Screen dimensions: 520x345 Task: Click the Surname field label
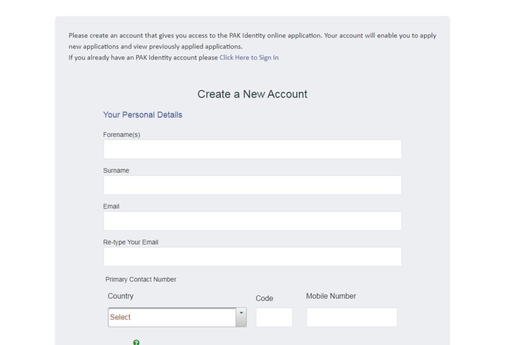[116, 170]
